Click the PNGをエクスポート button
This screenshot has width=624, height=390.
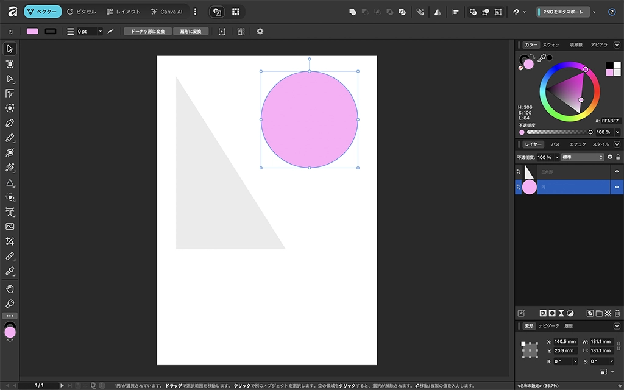click(563, 12)
